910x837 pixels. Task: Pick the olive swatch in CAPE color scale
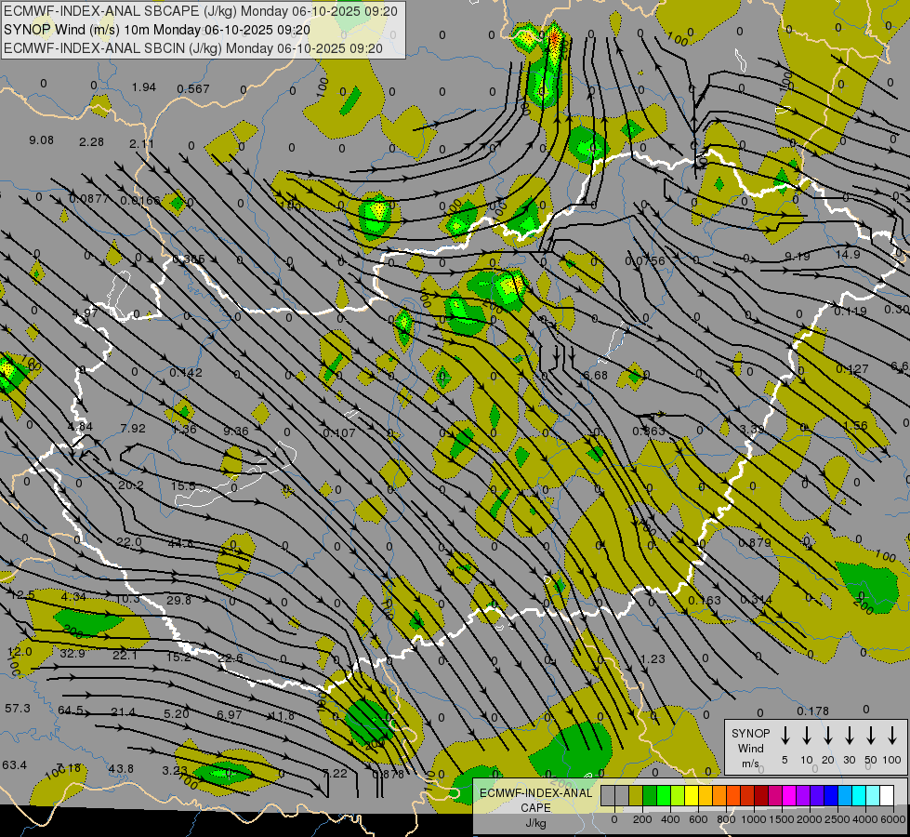tap(636, 796)
